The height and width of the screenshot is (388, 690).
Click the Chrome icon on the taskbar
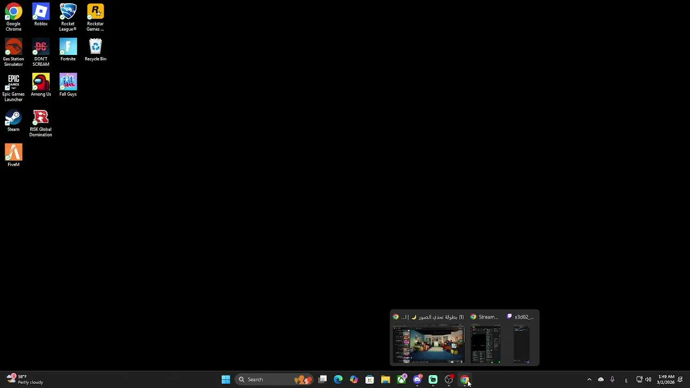[465, 379]
